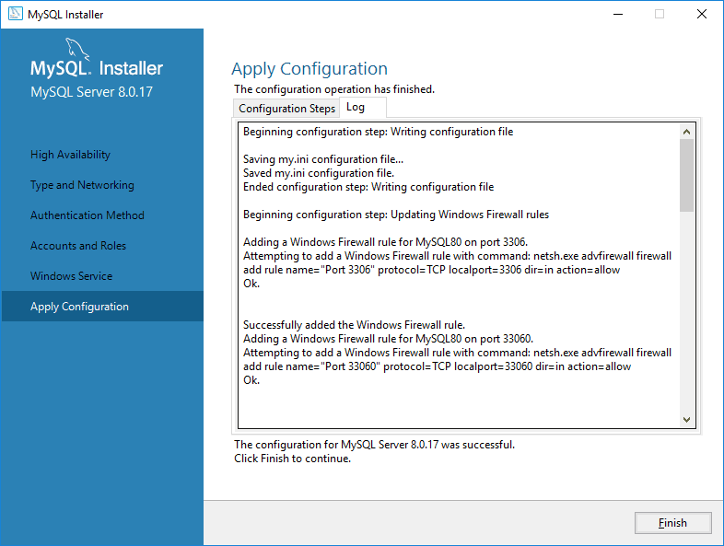The height and width of the screenshot is (546, 724).
Task: Open the Accounts and Roles step
Action: click(x=78, y=246)
